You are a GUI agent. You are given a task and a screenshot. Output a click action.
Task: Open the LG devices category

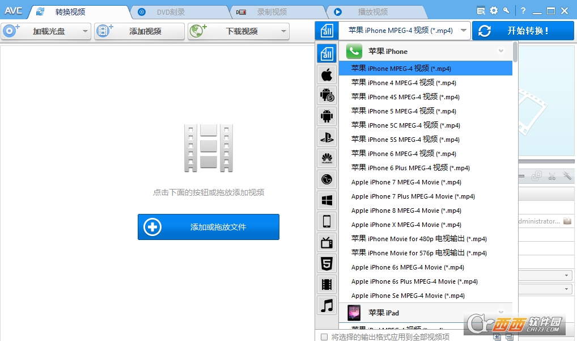click(x=327, y=179)
